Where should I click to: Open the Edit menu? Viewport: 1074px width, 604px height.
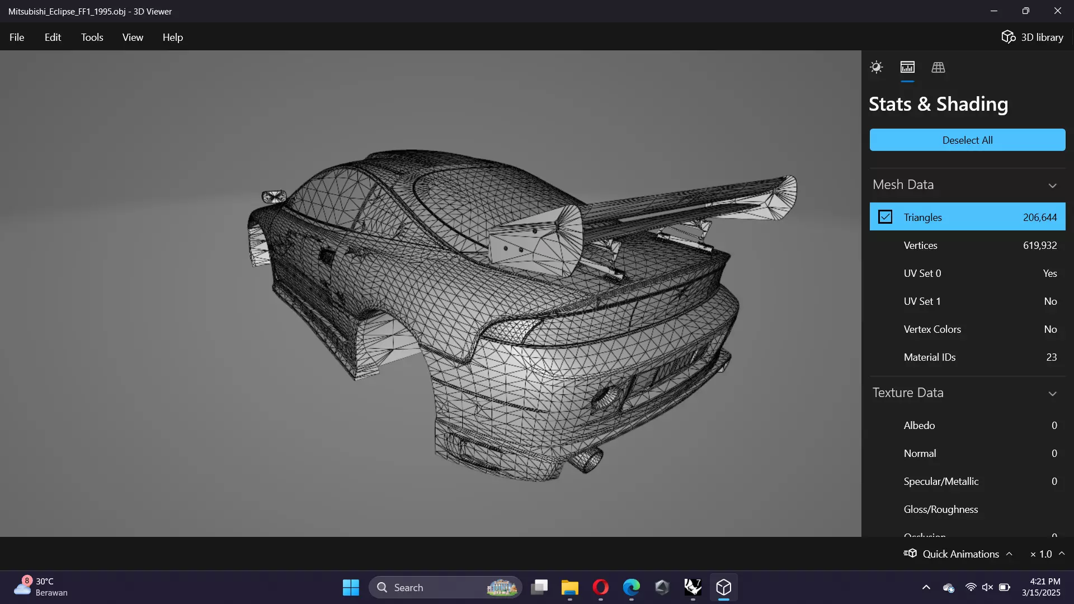tap(53, 37)
